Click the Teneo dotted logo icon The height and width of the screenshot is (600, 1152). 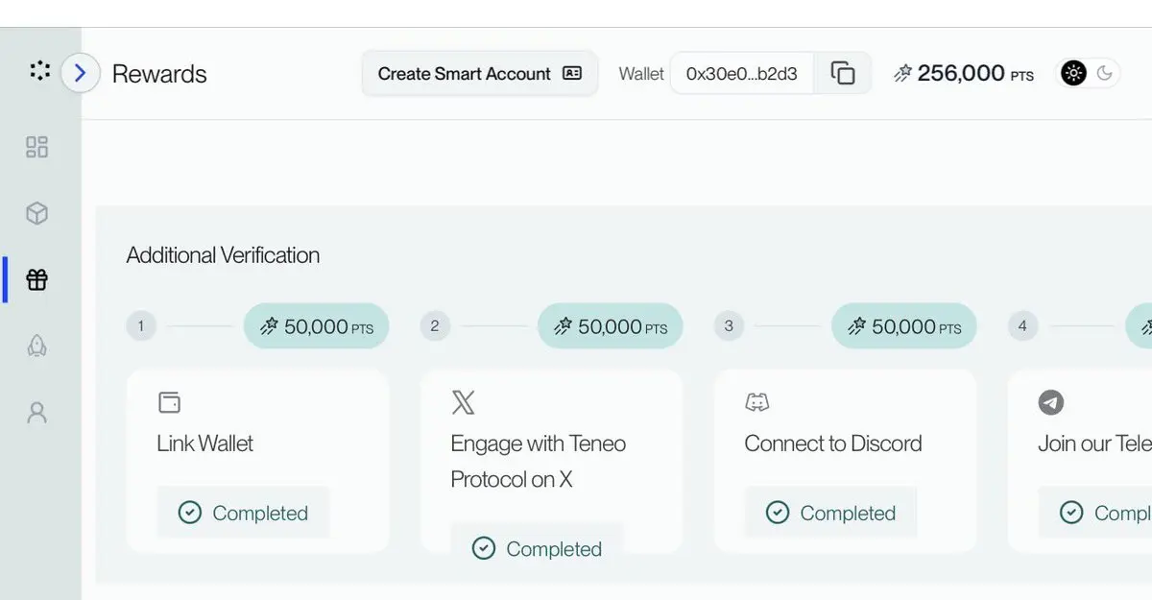point(39,71)
